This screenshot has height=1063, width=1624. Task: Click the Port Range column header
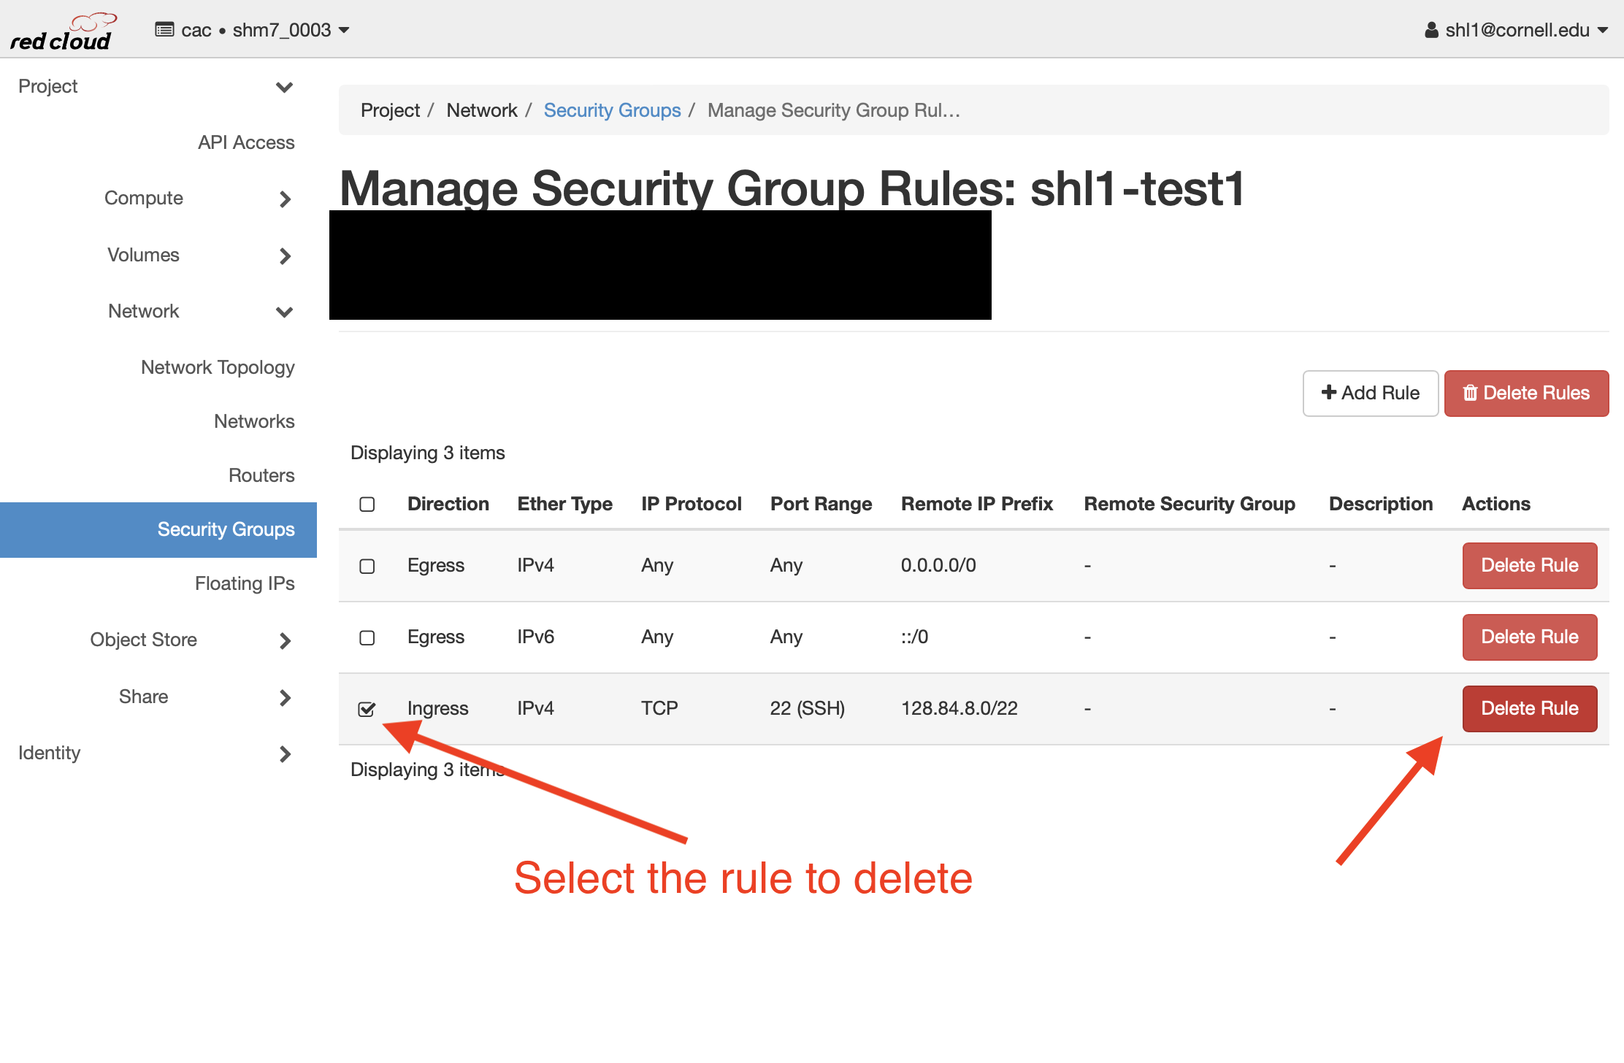(x=821, y=504)
